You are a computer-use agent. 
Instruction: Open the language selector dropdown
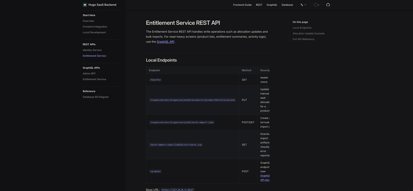[303, 5]
